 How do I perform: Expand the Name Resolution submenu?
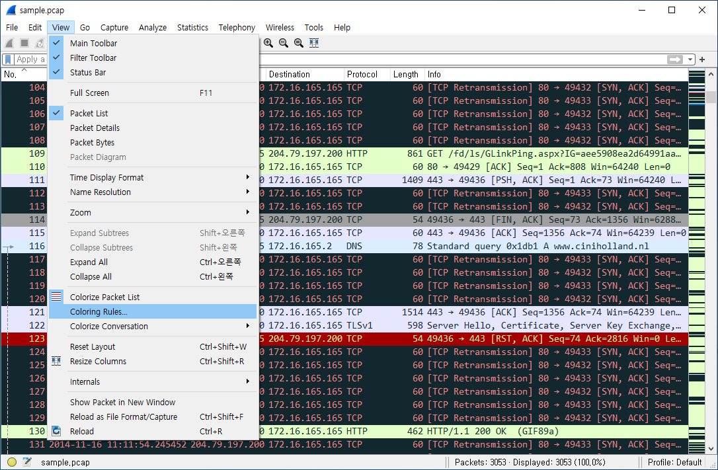click(151, 192)
